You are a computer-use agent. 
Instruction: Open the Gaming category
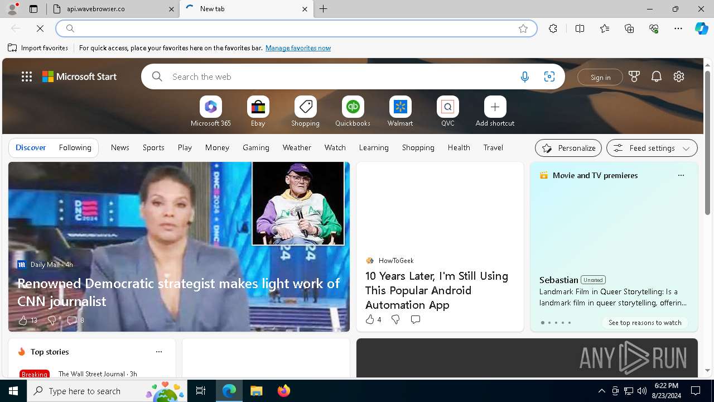pyautogui.click(x=256, y=147)
